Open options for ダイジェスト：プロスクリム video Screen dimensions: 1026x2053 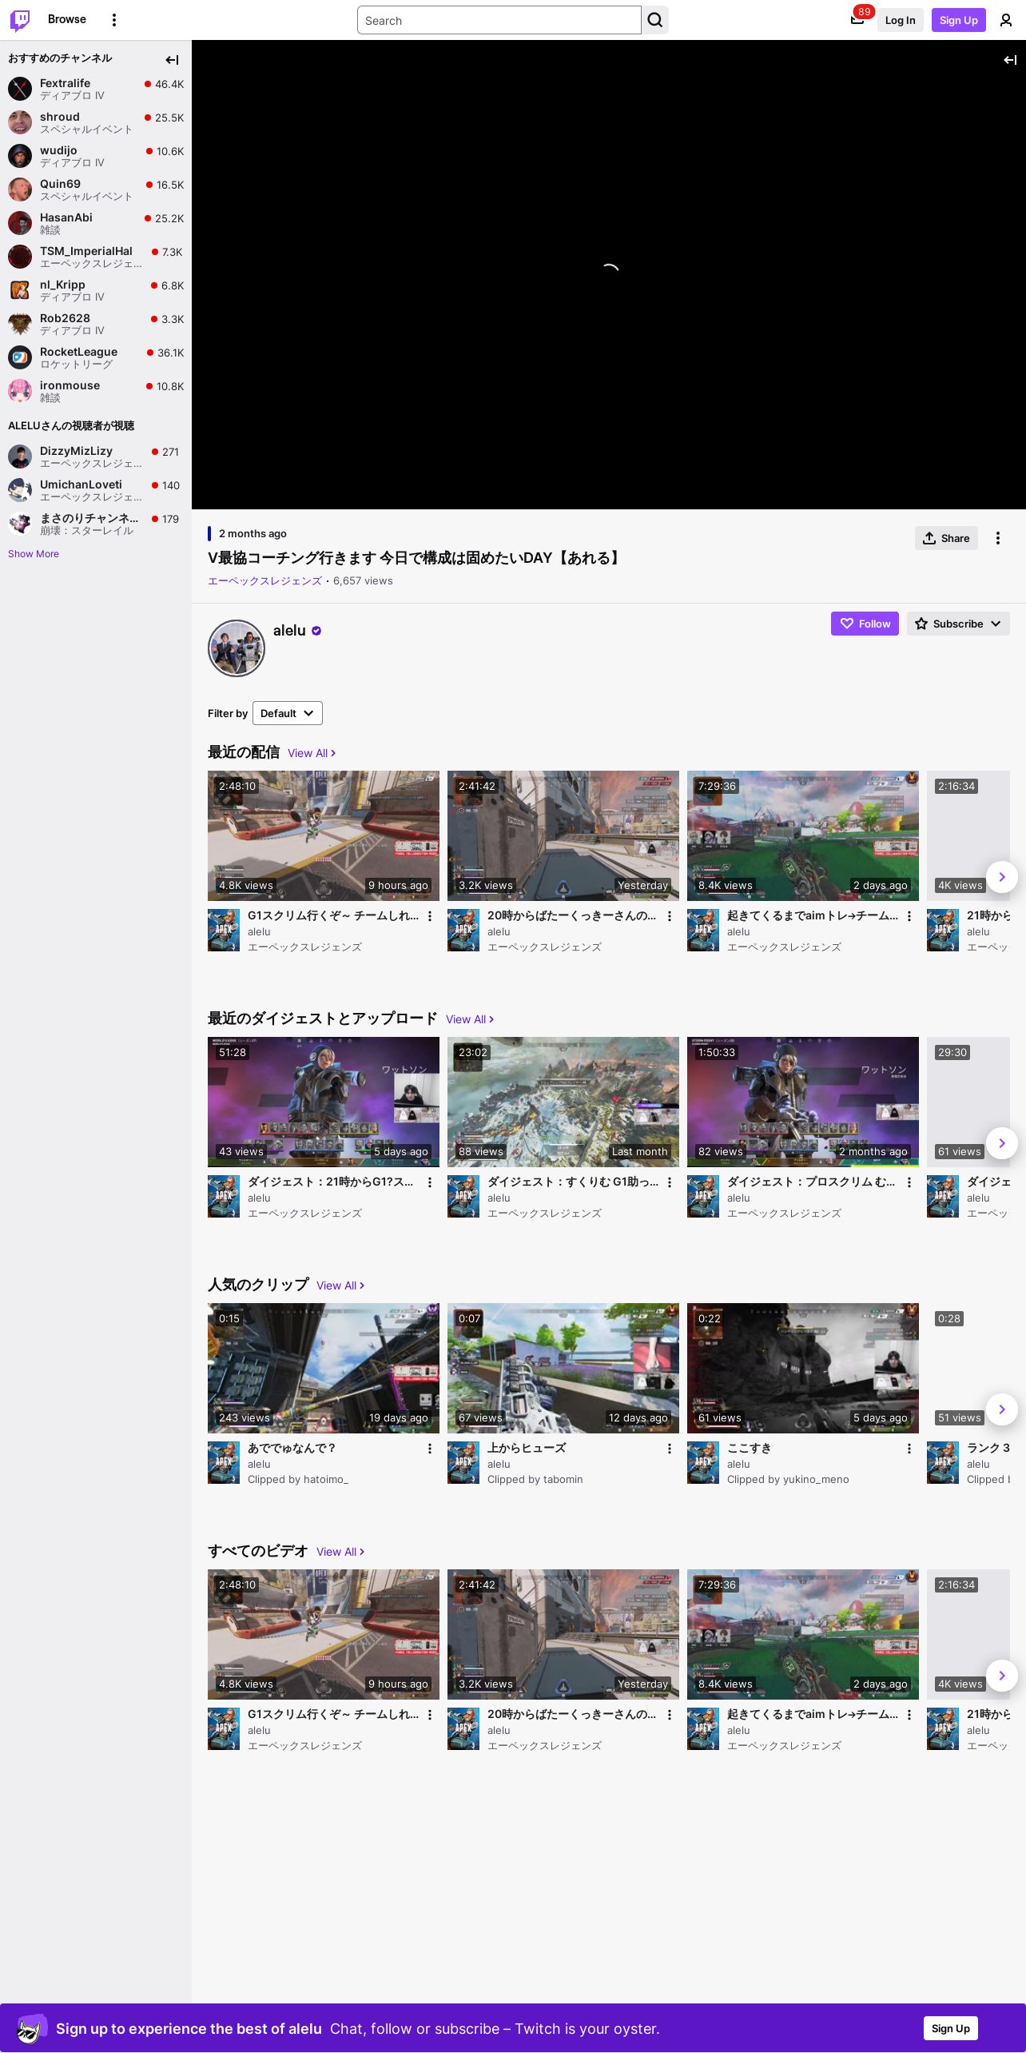pyautogui.click(x=909, y=1182)
